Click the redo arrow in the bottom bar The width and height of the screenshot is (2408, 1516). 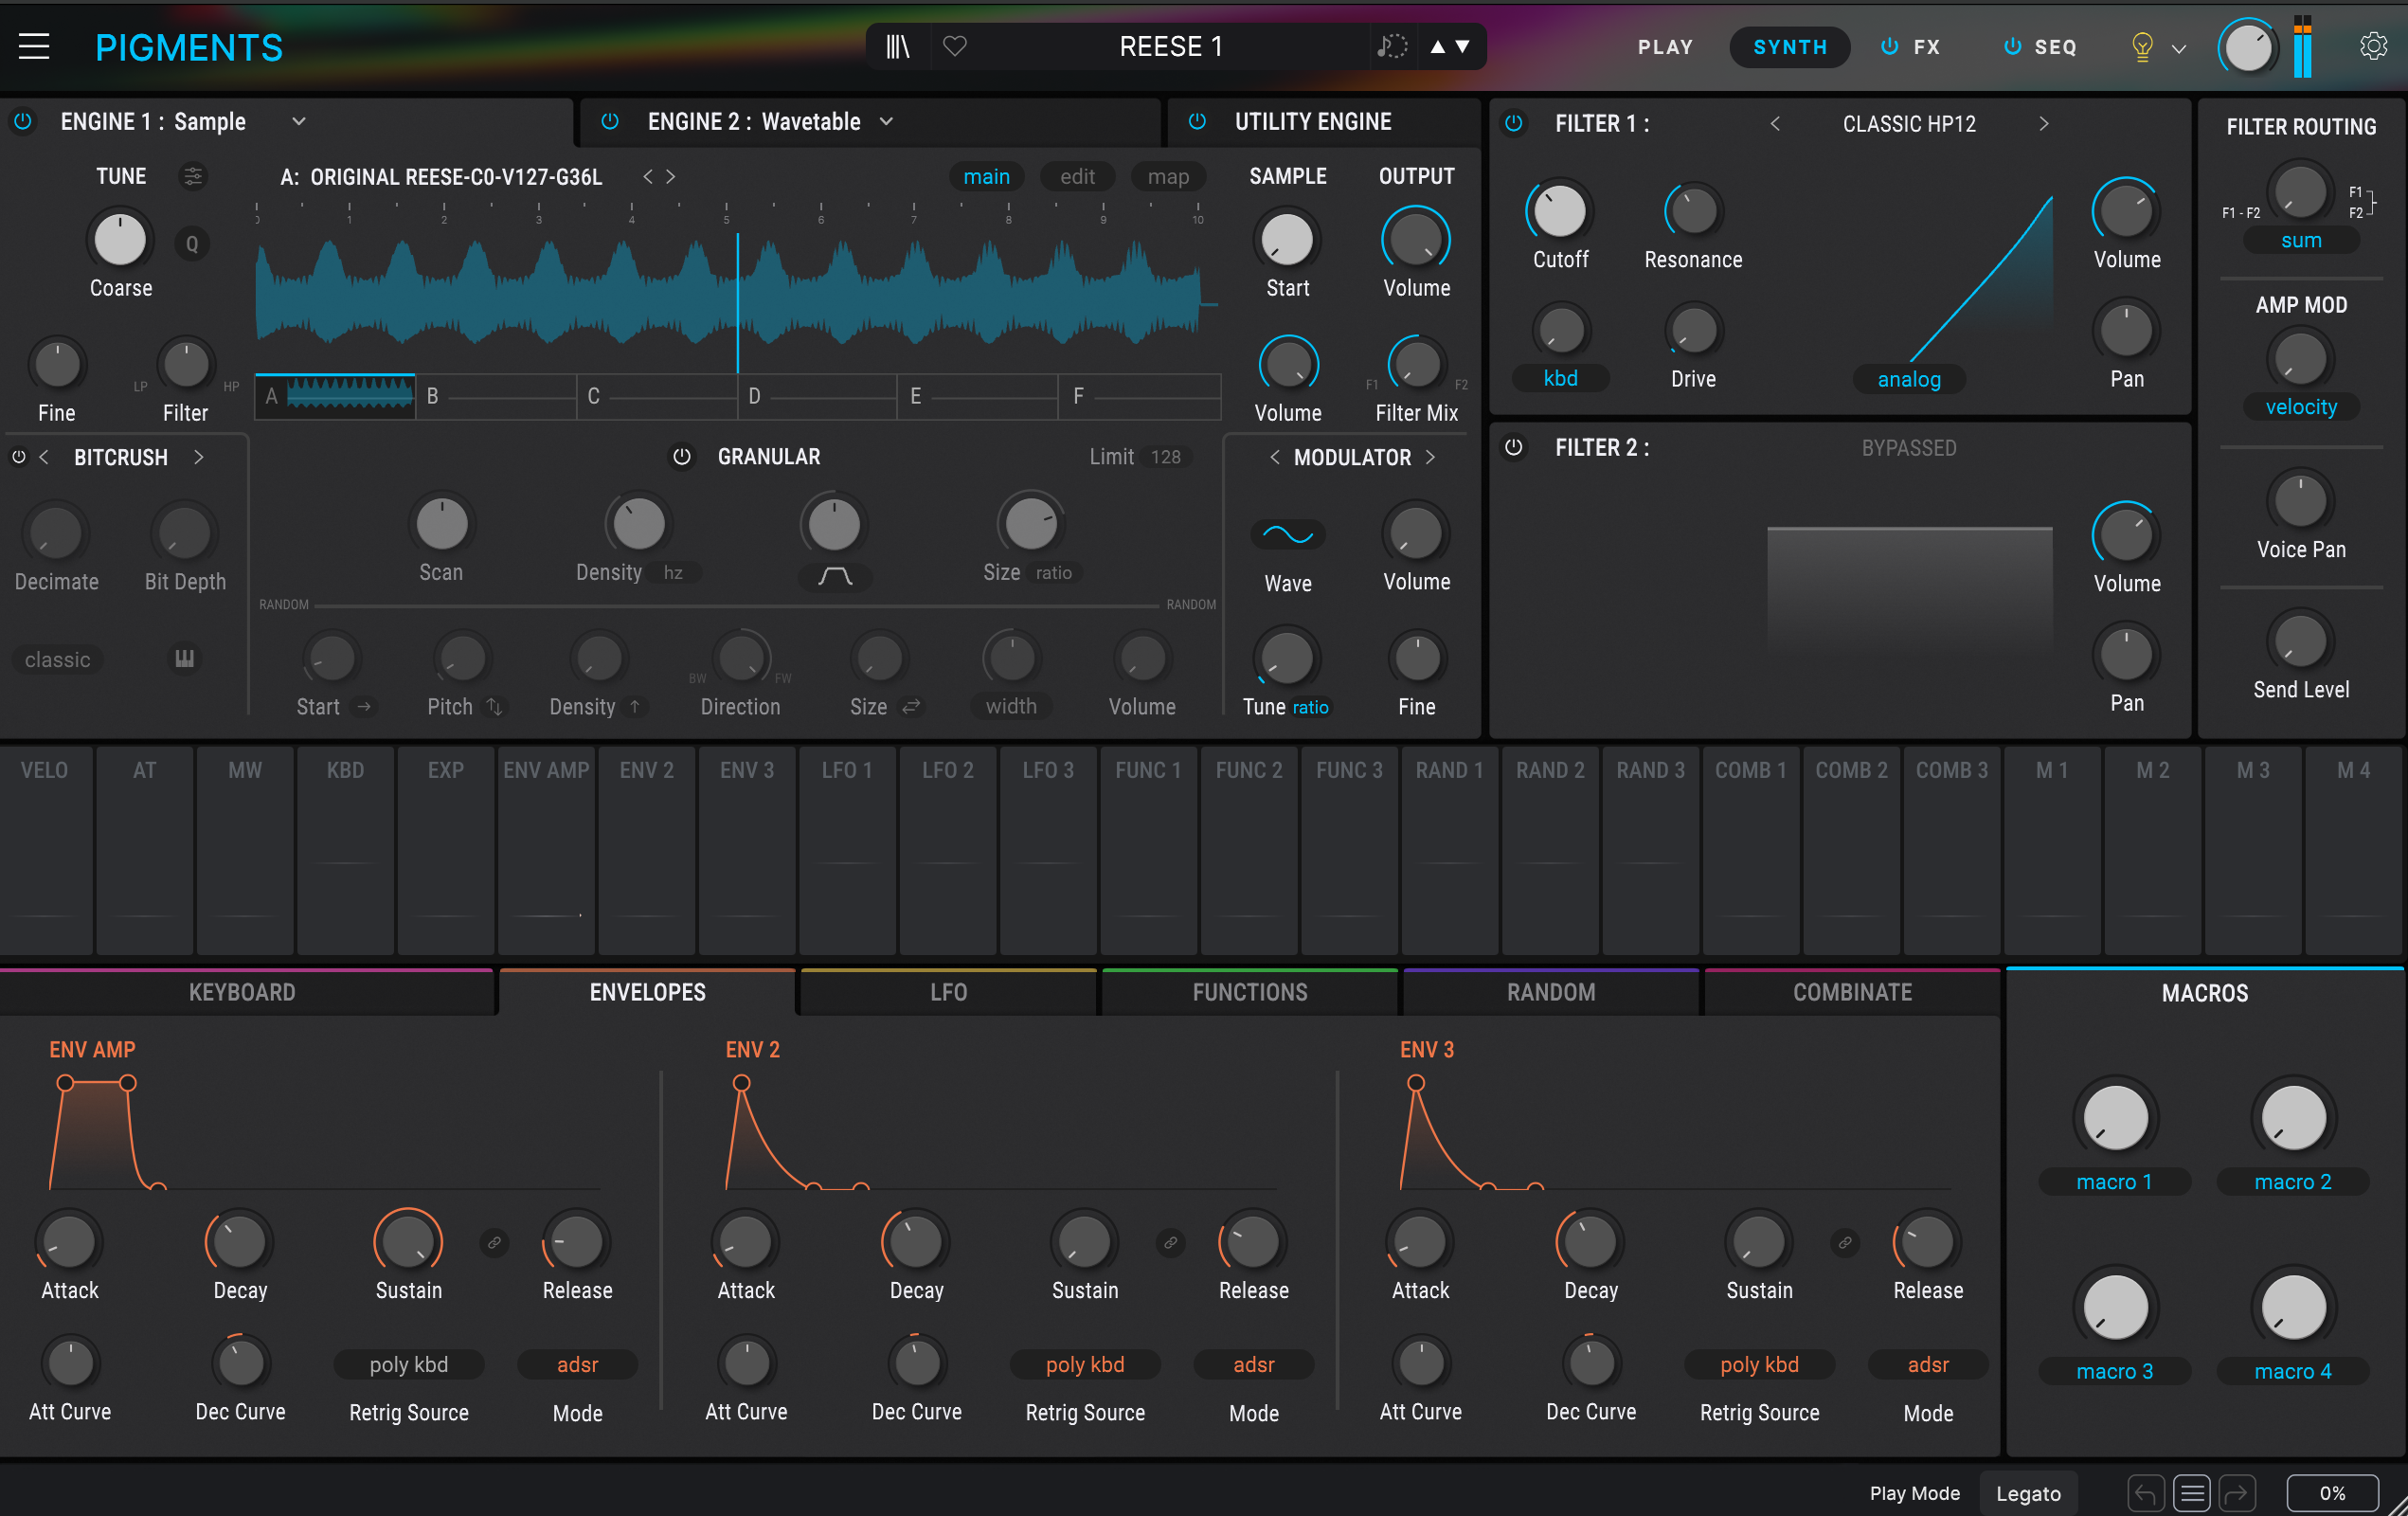coord(2237,1493)
